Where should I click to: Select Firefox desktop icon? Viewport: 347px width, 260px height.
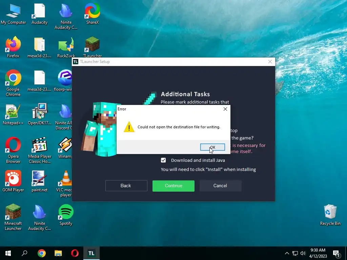pyautogui.click(x=13, y=47)
